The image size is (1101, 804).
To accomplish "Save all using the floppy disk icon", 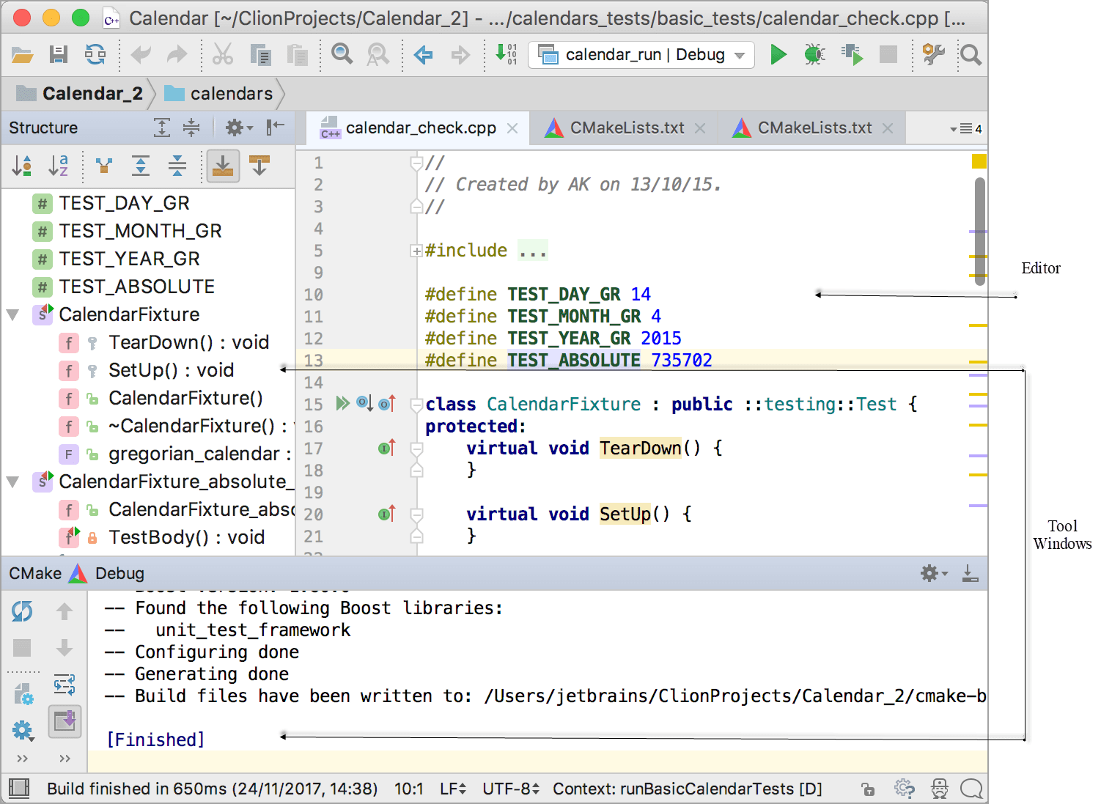I will point(59,54).
